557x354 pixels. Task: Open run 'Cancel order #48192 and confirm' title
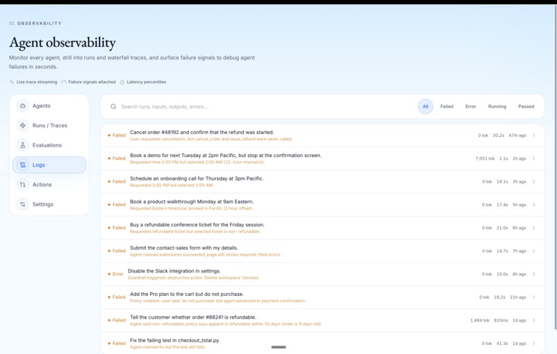point(202,132)
